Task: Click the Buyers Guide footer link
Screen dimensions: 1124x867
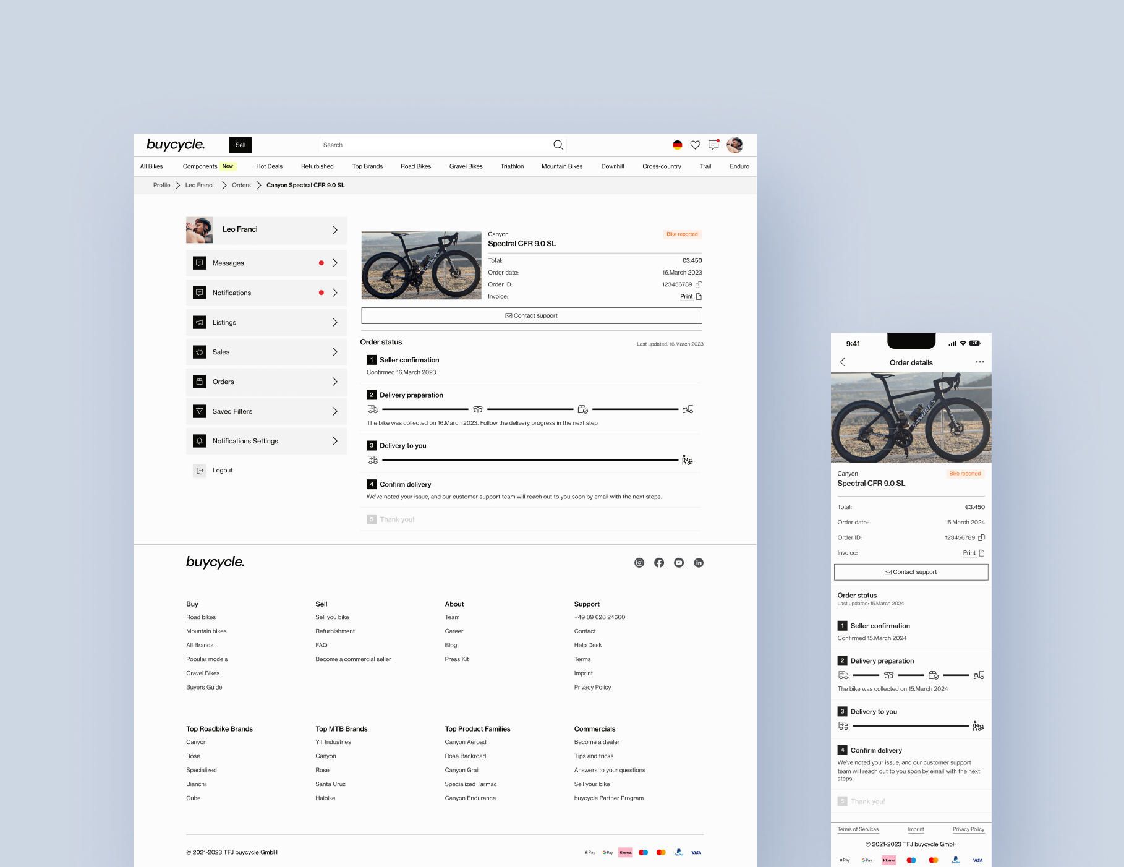Action: (204, 687)
